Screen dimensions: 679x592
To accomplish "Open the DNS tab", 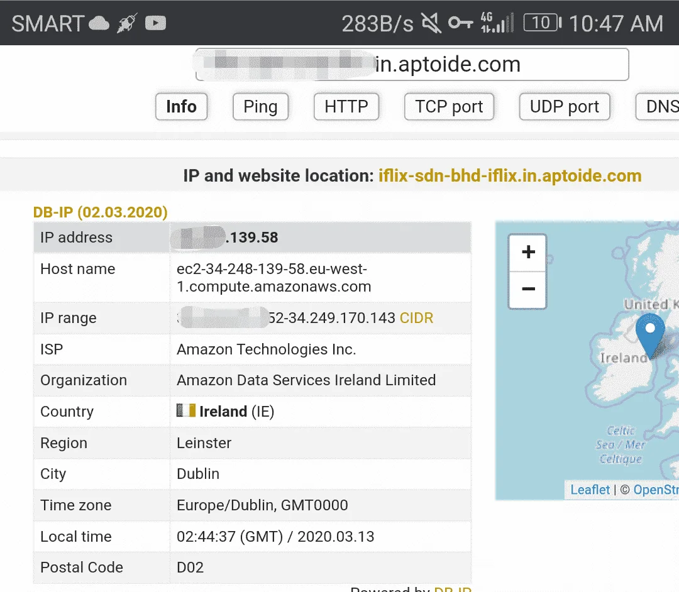I will point(658,106).
